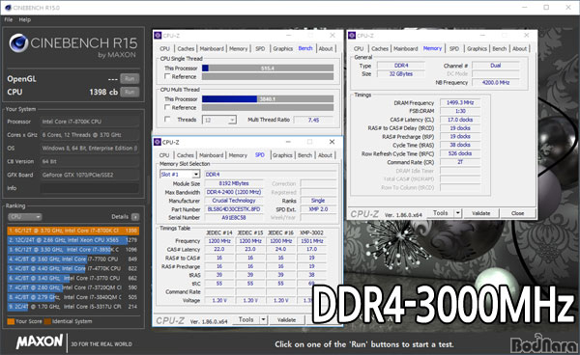Click the memory Size value 32 GBytes
The width and height of the screenshot is (580, 355).
click(400, 74)
